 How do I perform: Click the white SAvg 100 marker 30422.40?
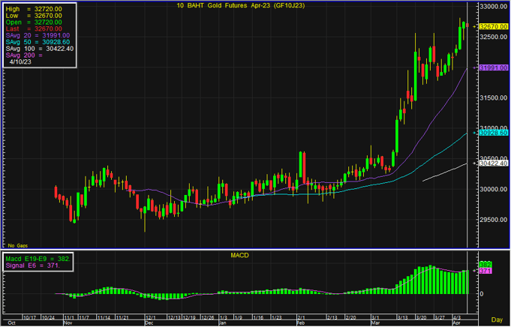(488, 163)
